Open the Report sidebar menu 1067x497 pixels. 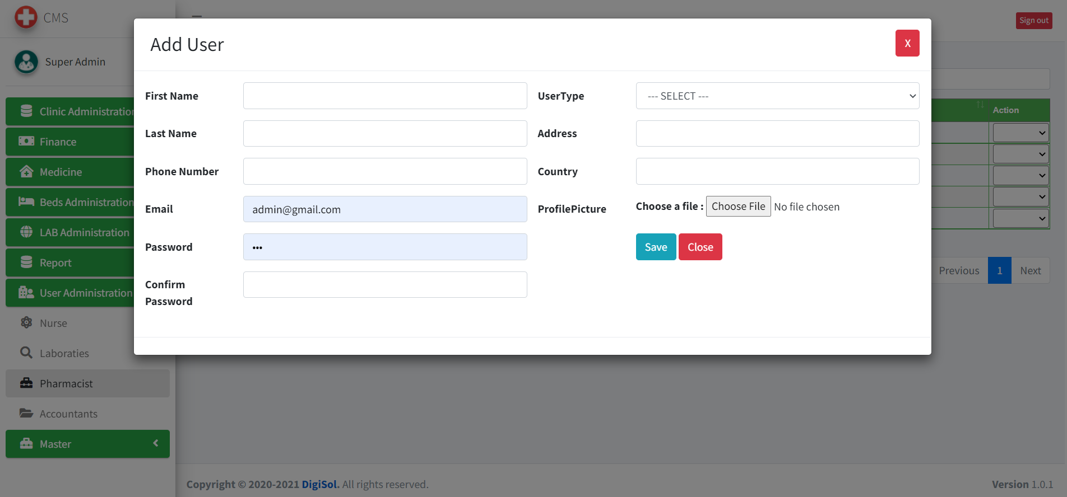click(70, 262)
